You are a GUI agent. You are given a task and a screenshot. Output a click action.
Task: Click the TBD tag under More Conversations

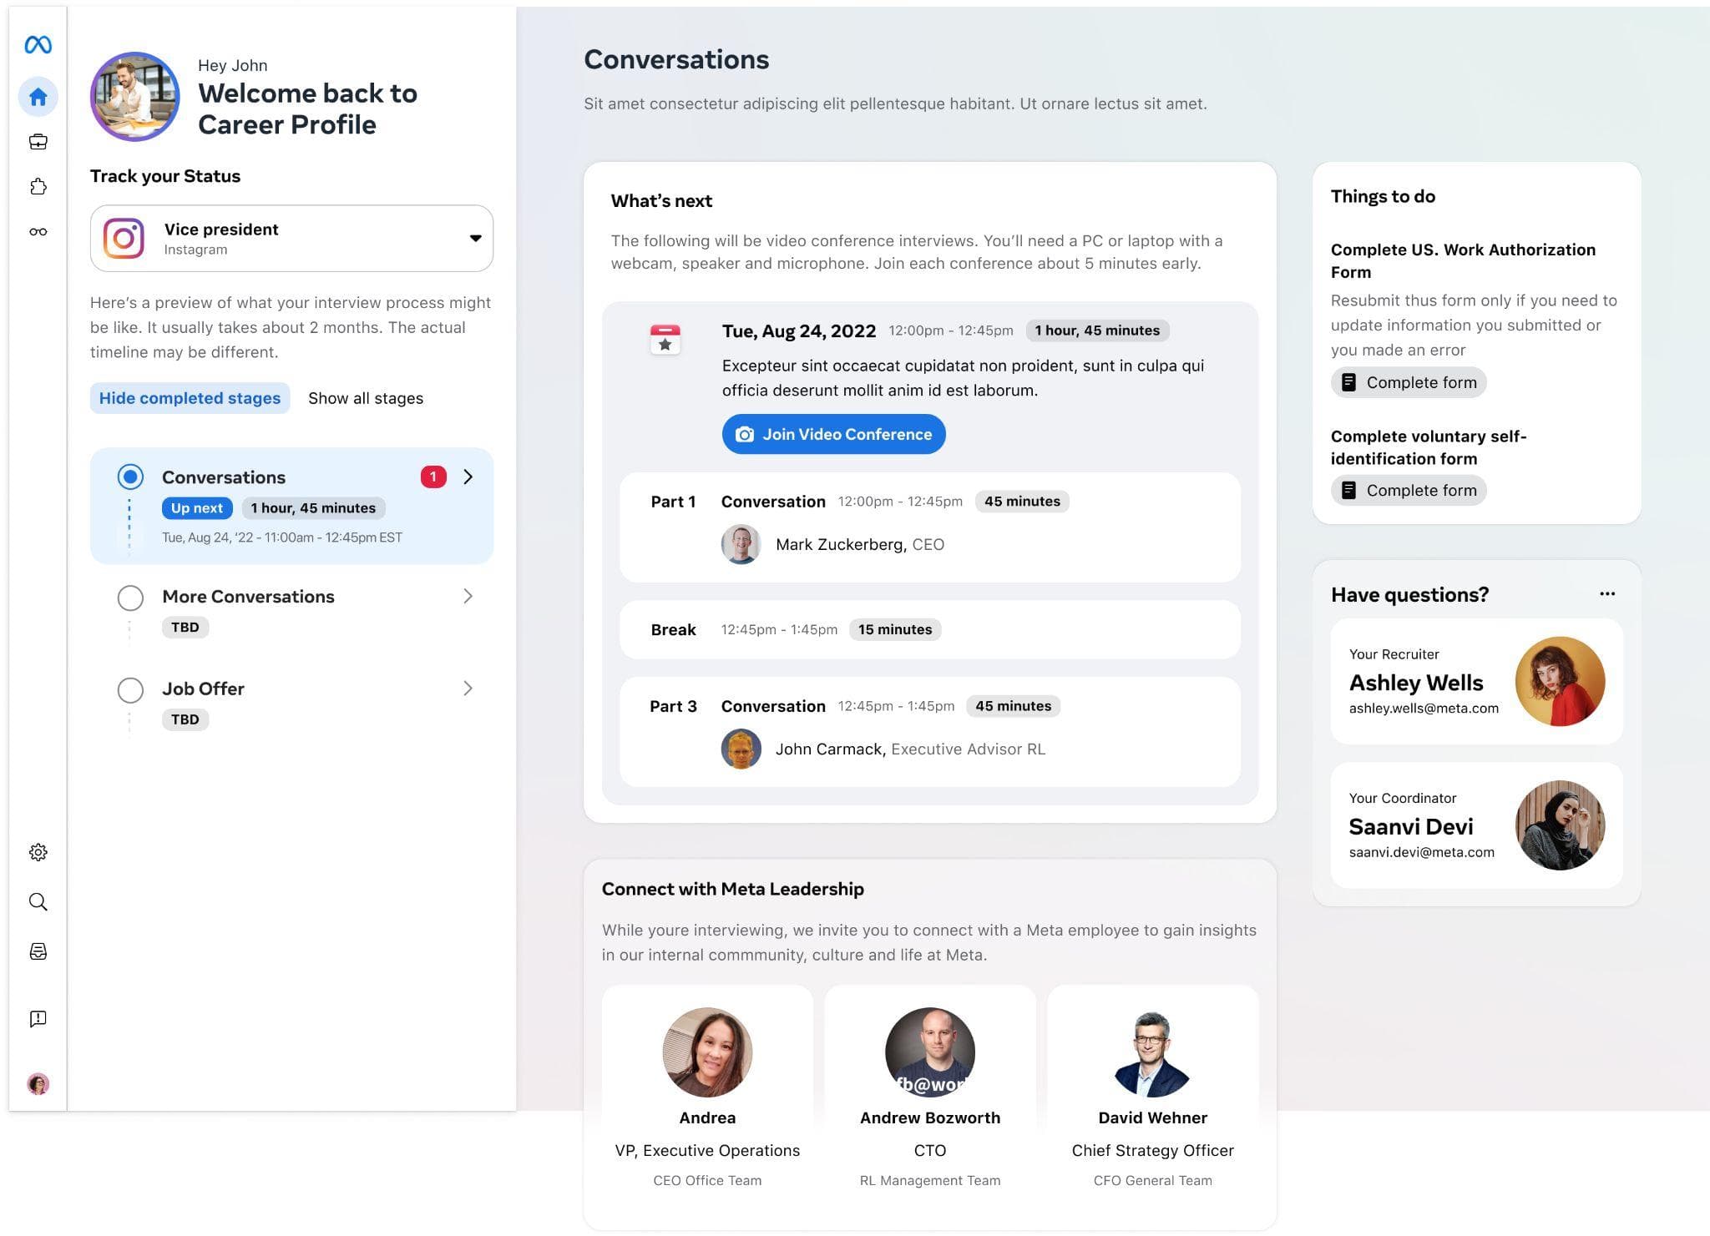185,628
